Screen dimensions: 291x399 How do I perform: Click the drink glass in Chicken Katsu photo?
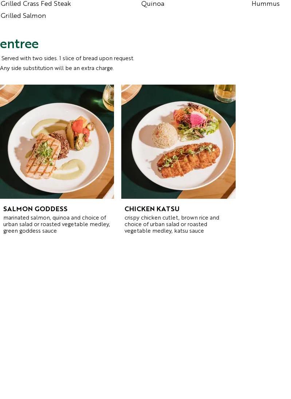(x=224, y=93)
